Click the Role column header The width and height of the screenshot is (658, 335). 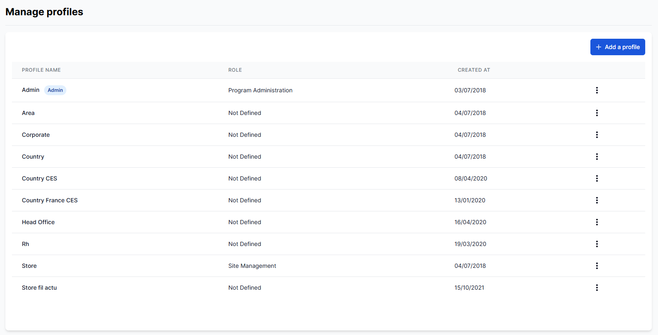click(x=235, y=70)
